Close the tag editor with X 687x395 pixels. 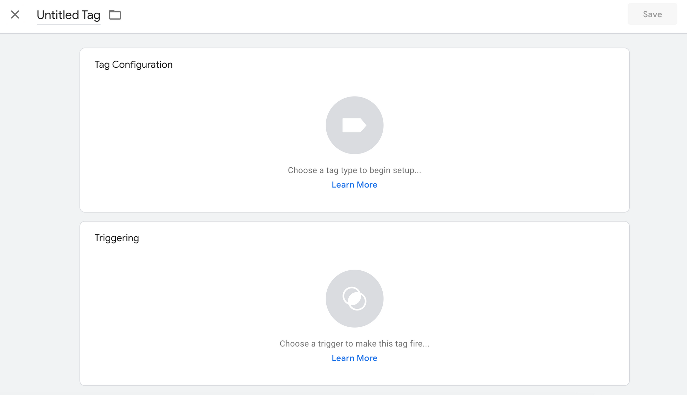(x=15, y=14)
